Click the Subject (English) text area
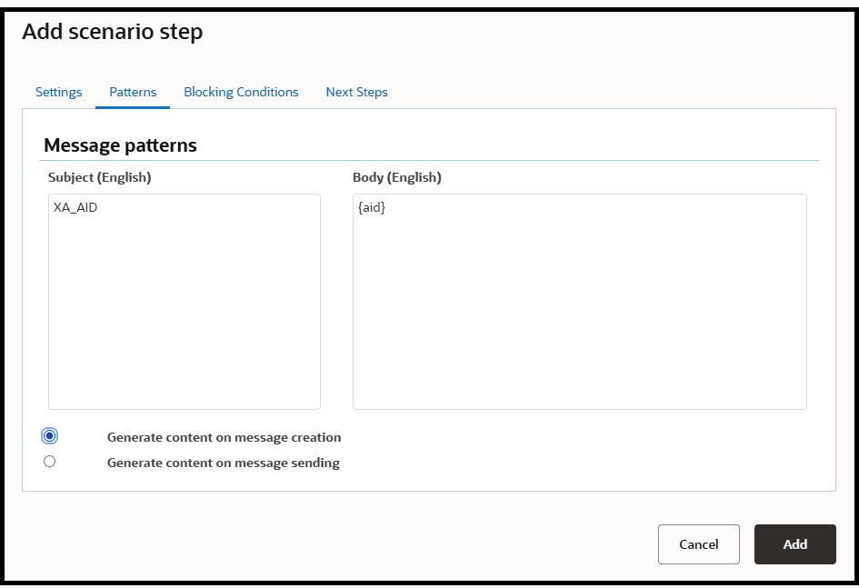This screenshot has width=859, height=588. click(x=184, y=302)
